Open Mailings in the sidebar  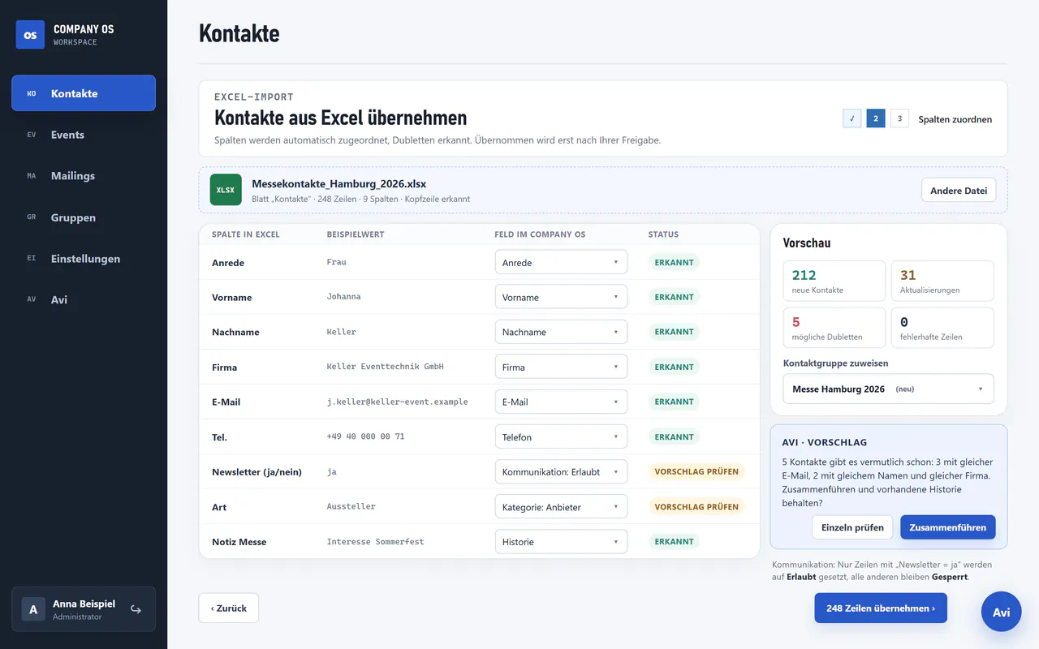click(84, 176)
